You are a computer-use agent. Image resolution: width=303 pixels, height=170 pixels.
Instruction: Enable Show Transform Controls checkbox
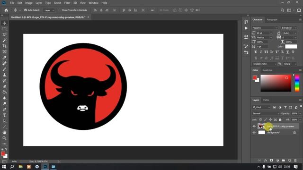click(60, 10)
